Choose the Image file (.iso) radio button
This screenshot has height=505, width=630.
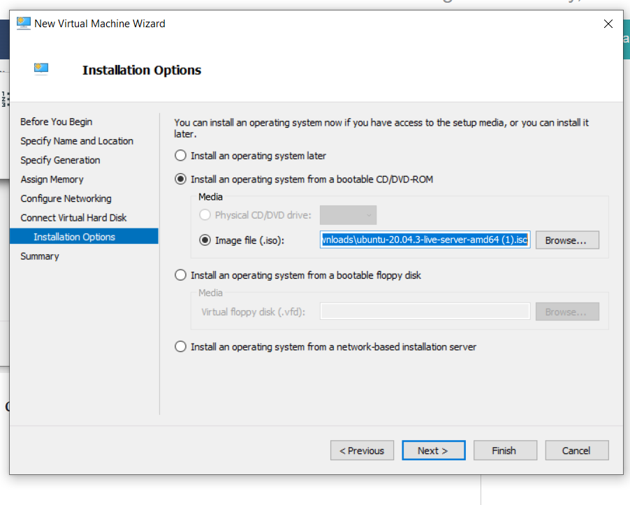[205, 240]
